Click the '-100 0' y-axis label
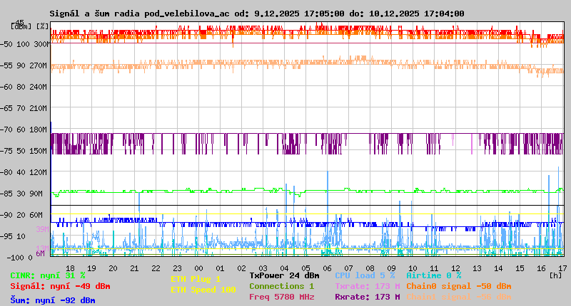571x306 pixels. [20, 258]
